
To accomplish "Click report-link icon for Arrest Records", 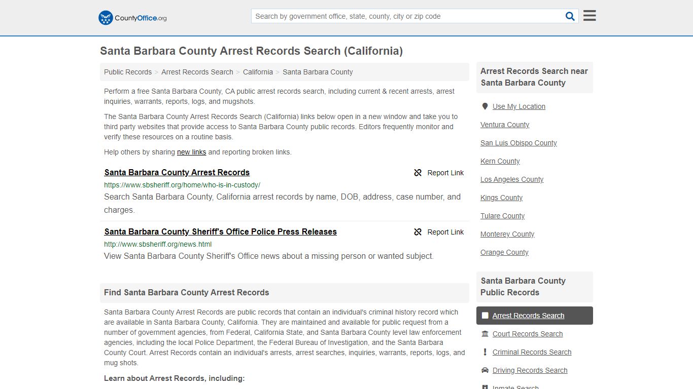I will 418,173.
